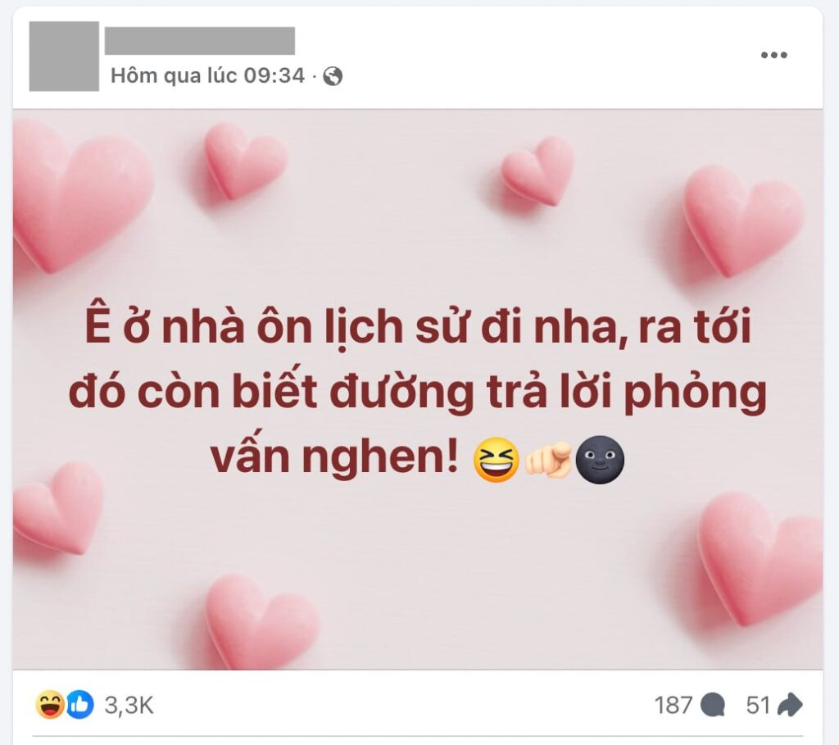Open the 51 shares count
This screenshot has height=745, width=839.
pyautogui.click(x=758, y=706)
